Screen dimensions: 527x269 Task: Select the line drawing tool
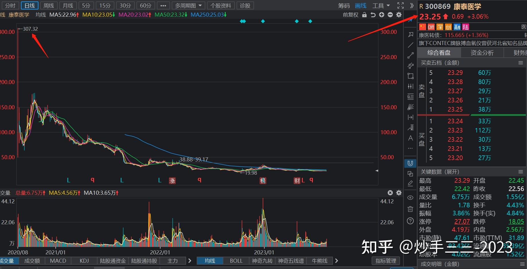(x=410, y=45)
